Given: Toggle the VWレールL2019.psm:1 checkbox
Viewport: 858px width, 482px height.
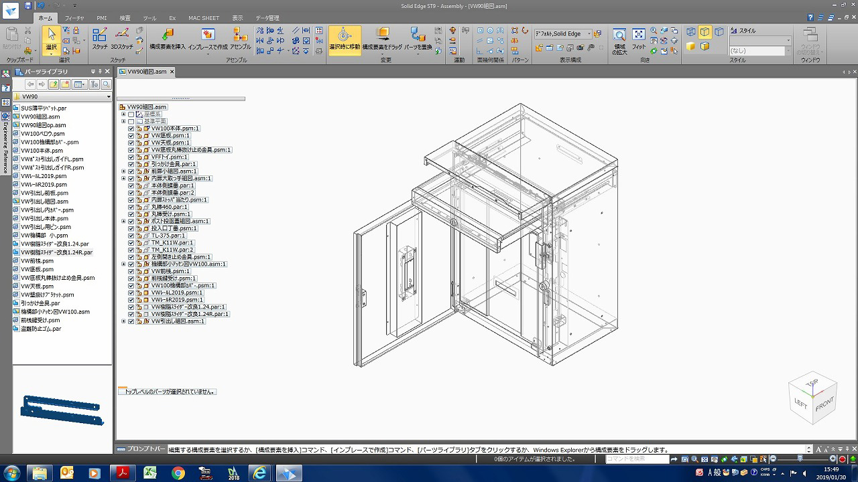Looking at the screenshot, I should point(131,293).
